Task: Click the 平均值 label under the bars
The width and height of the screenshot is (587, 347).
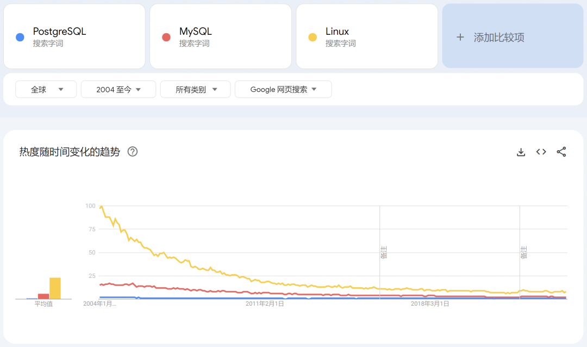Action: click(43, 304)
